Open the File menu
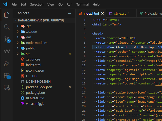The width and height of the screenshot is (162, 121). [x=14, y=5]
